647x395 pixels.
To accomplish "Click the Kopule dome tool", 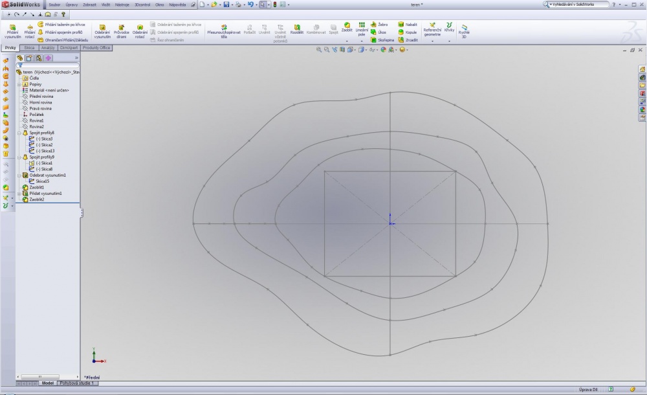I will click(407, 32).
